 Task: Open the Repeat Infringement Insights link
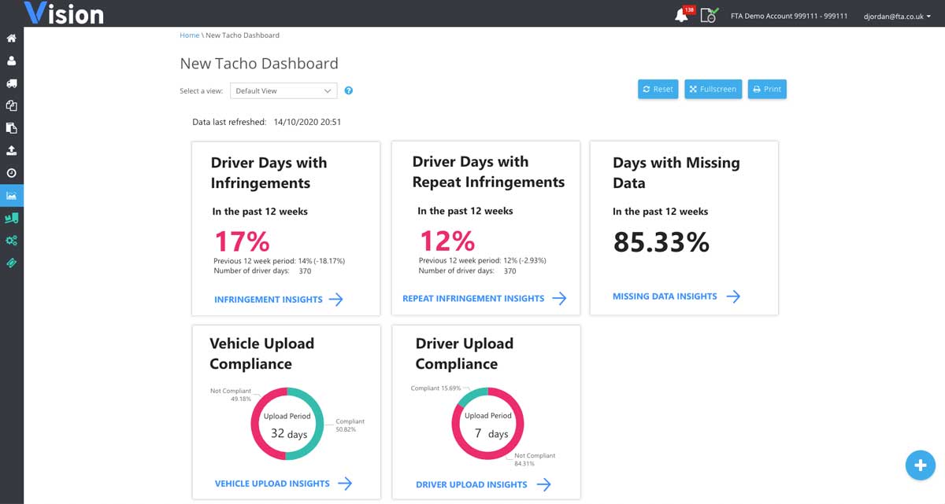484,299
